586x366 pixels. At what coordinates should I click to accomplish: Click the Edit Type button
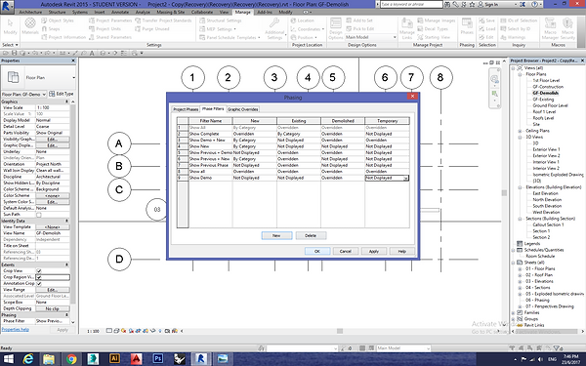coord(62,94)
